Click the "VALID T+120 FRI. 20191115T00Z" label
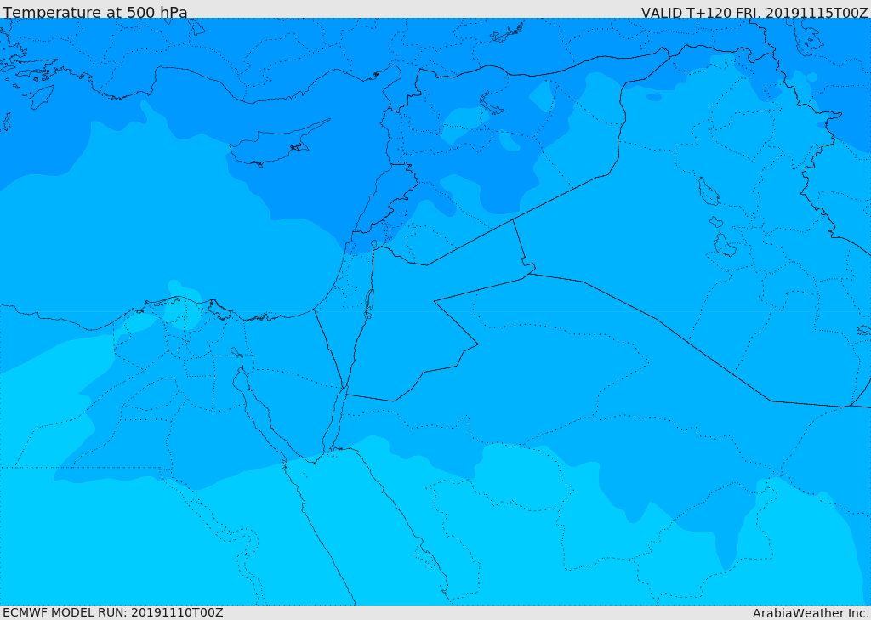This screenshot has height=620, width=871. click(x=754, y=12)
